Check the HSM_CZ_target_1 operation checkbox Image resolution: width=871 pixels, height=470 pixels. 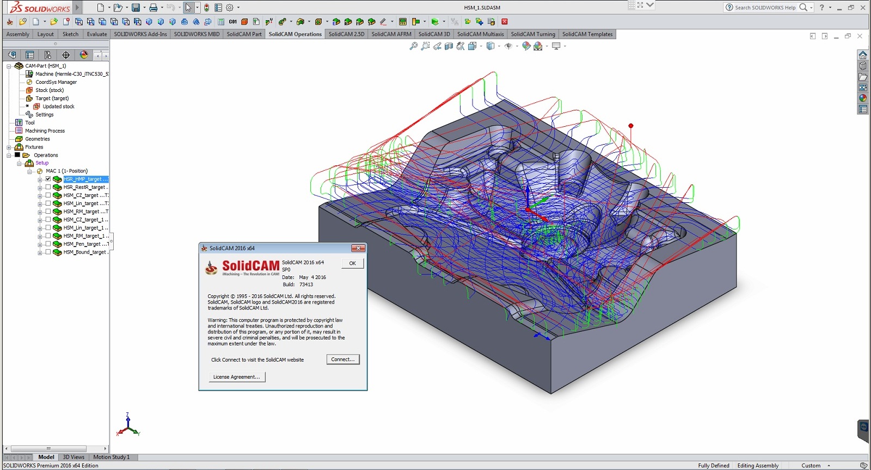48,220
